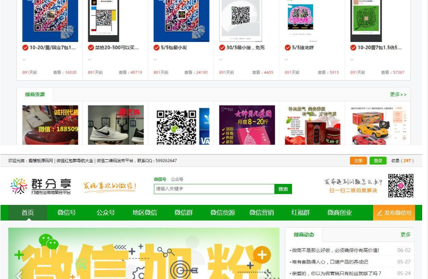
Task: Click the orange 发布微信号 button
Action: click(394, 212)
